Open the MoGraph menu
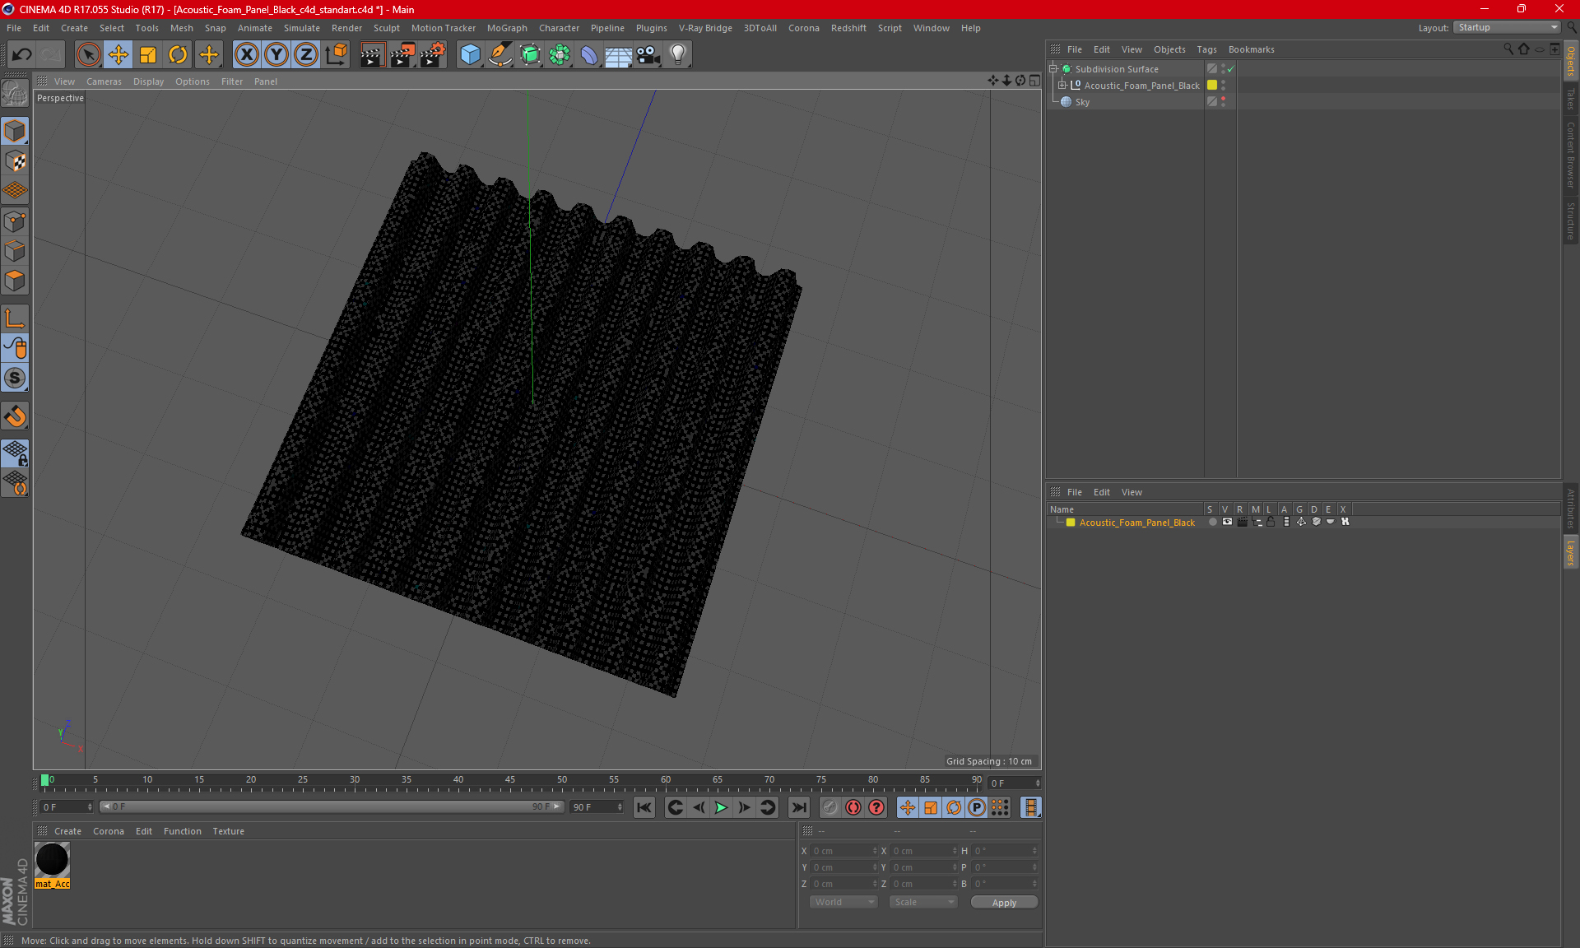1580x948 pixels. tap(507, 28)
